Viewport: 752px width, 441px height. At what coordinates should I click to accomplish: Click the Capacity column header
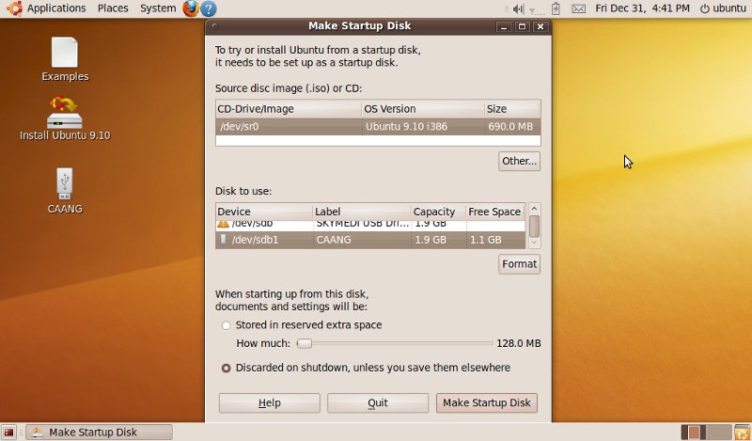438,212
